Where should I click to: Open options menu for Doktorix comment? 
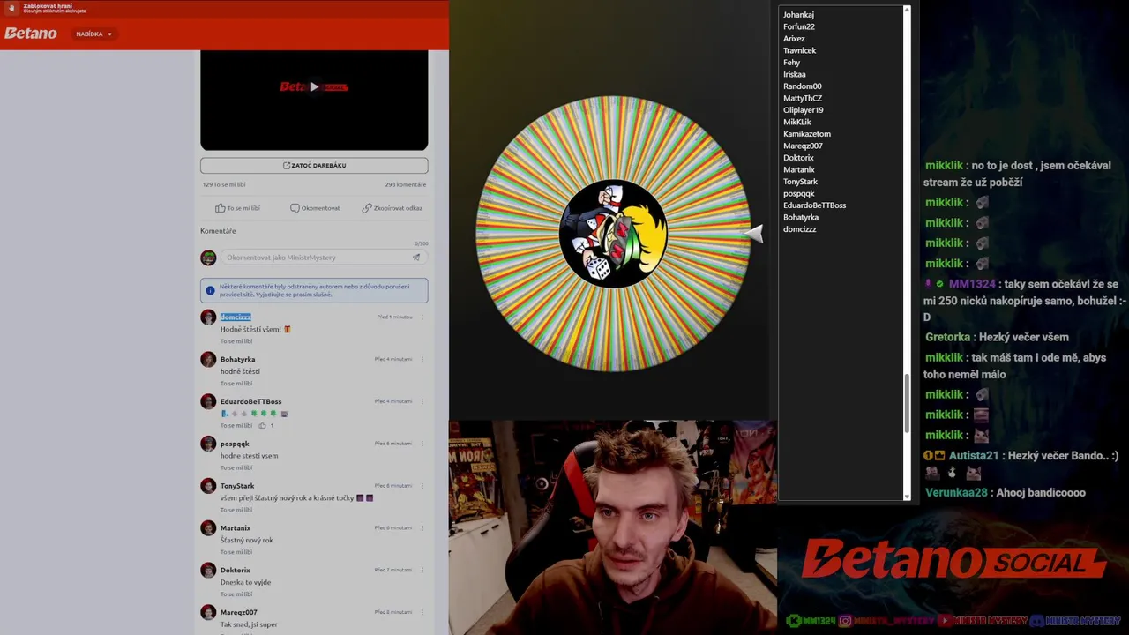tap(422, 570)
